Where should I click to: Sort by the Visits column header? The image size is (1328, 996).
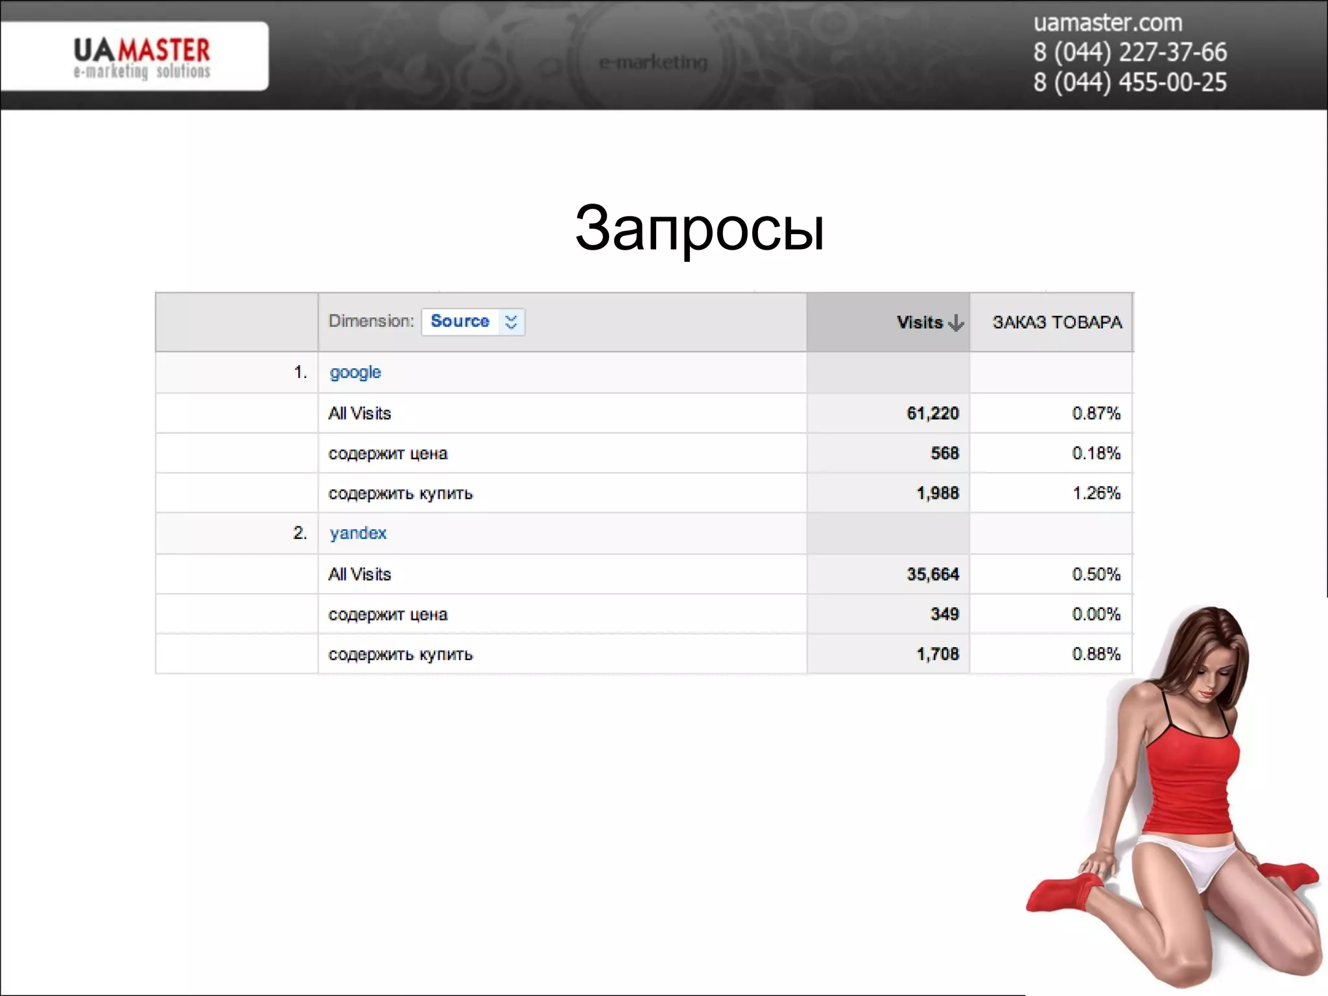pyautogui.click(x=919, y=322)
